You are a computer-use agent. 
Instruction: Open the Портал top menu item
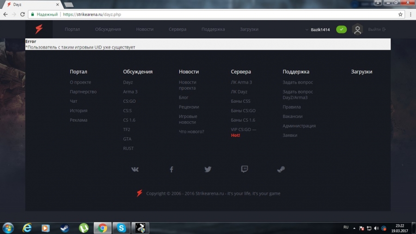72,29
